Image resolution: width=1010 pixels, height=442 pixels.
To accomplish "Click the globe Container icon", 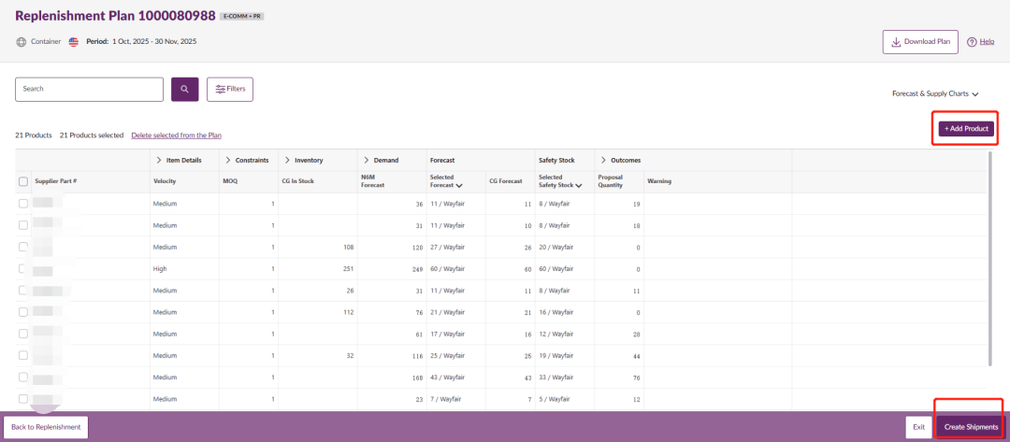I will 22,42.
